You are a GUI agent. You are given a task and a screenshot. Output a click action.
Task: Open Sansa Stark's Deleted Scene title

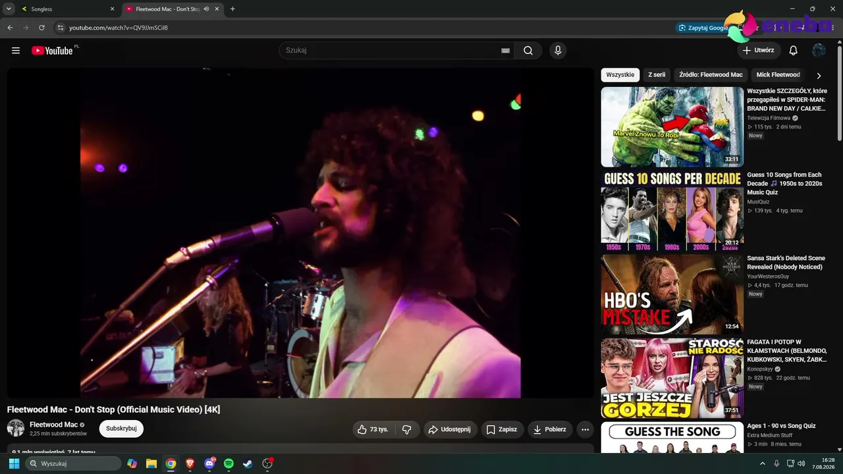pos(786,263)
